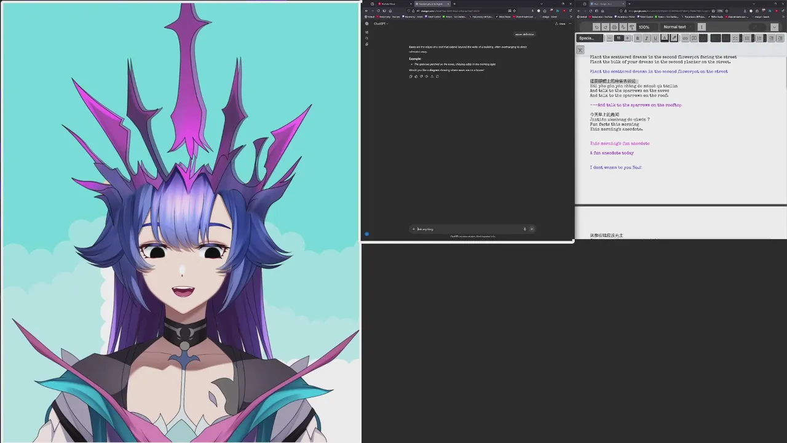787x443 pixels.
Task: Open a new tab in the ChatGPT browser window
Action: (454, 4)
